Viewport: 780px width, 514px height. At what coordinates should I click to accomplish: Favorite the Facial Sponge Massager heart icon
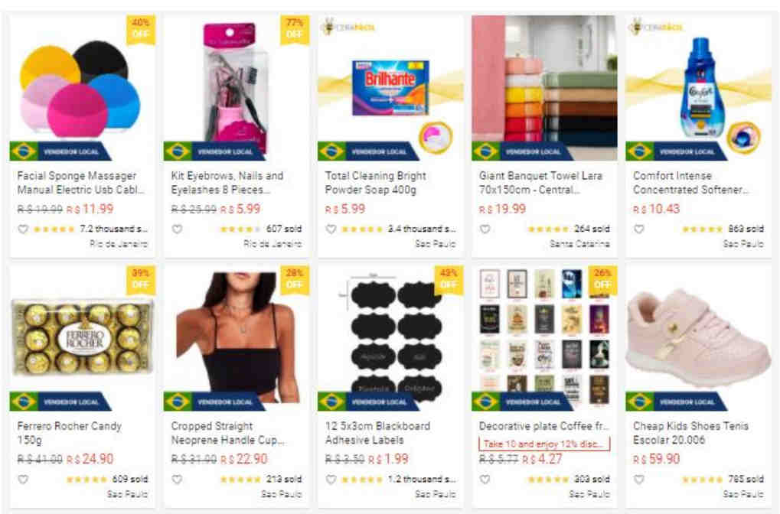tap(23, 229)
